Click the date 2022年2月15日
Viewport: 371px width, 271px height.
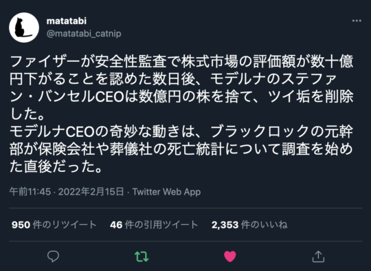(91, 191)
